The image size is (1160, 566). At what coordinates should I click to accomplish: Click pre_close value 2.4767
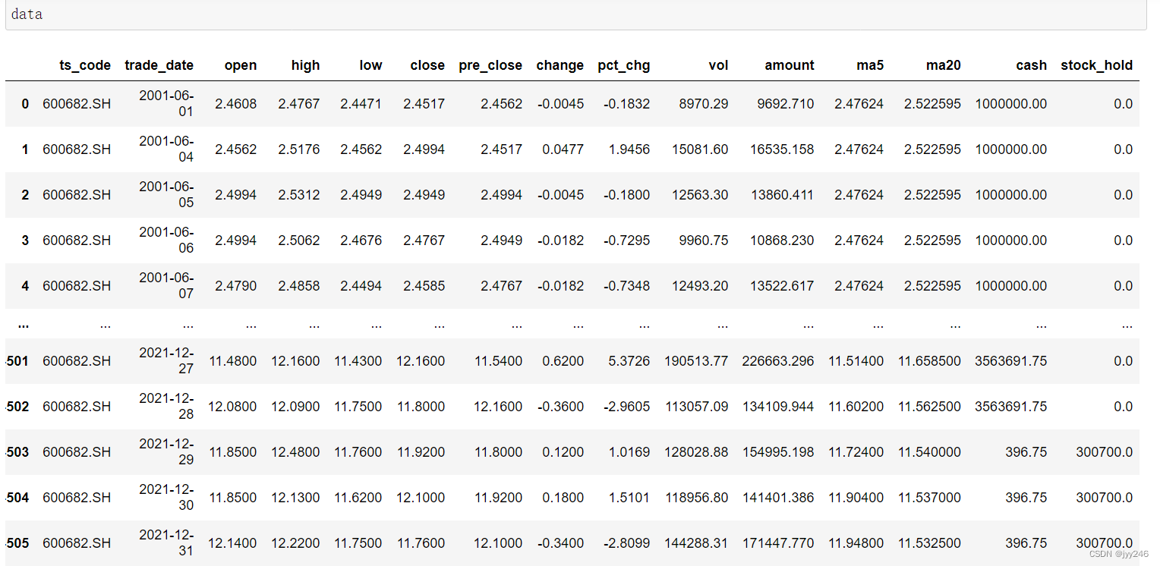tap(501, 286)
